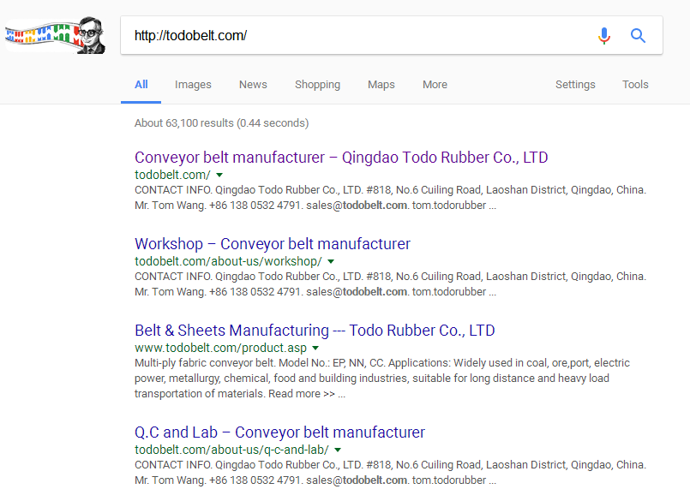Open the Q.C and Lab result link
Viewport: 690px width, 501px height.
click(x=279, y=432)
